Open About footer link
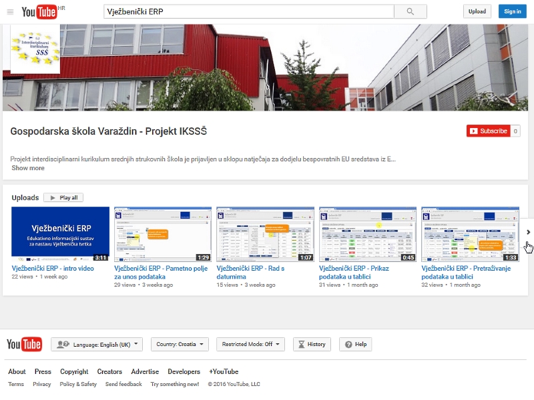534x400 pixels. click(17, 372)
